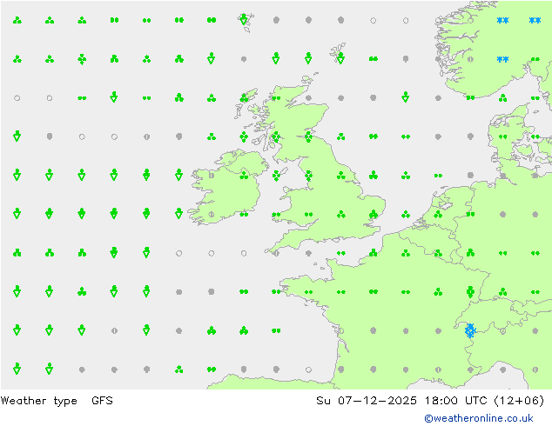Screen dimensions: 552x426
Task: Select the blue snow symbol below the two Norway snow symbols
Action: click(502, 59)
